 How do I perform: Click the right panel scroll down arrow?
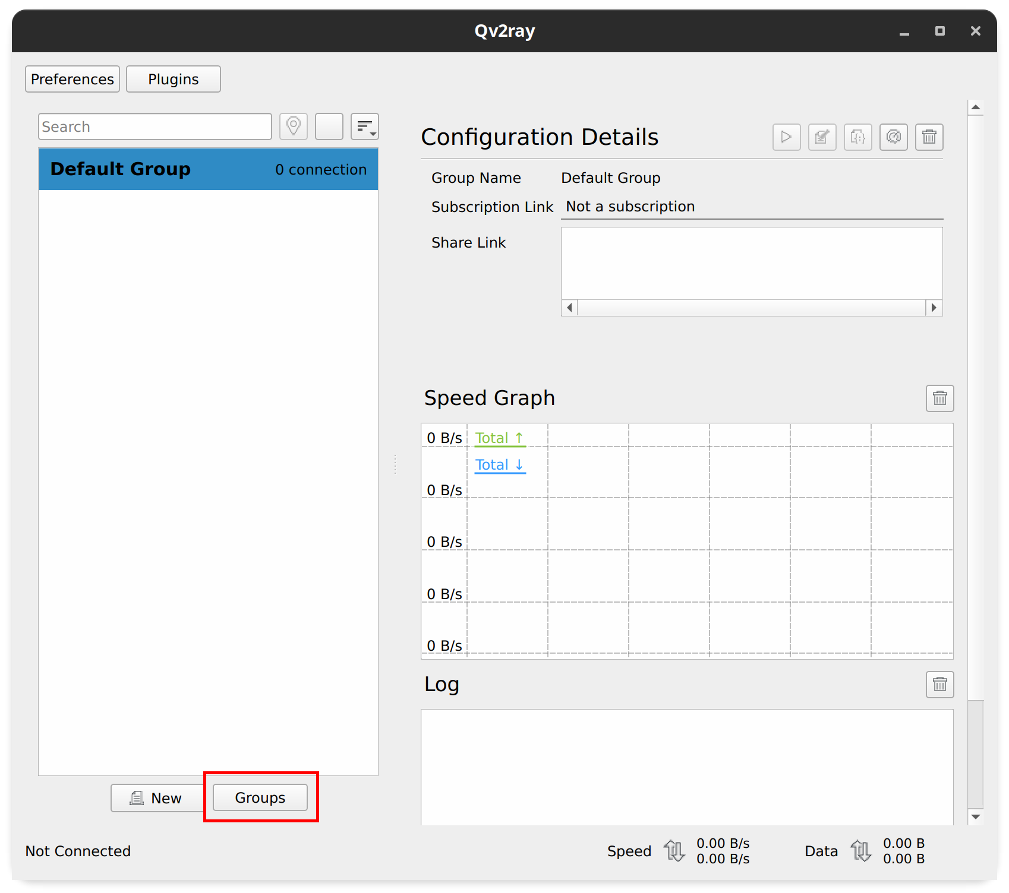[x=976, y=817]
